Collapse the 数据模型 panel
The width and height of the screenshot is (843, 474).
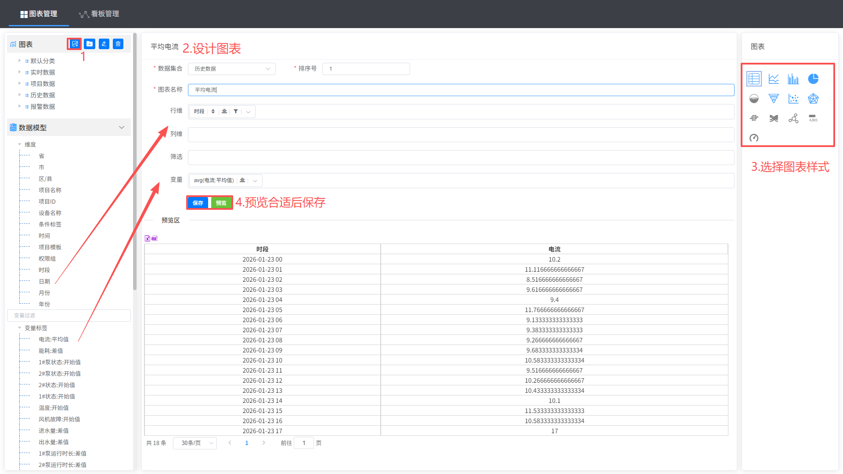click(x=122, y=128)
